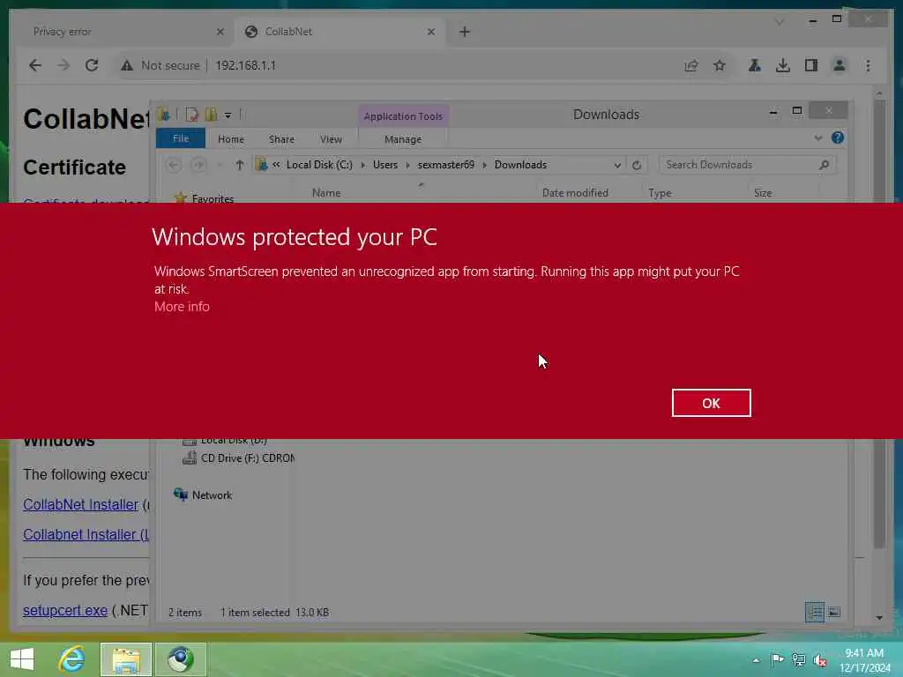Click Local Disk (C:) breadcrumb
The width and height of the screenshot is (903, 677).
click(x=319, y=165)
